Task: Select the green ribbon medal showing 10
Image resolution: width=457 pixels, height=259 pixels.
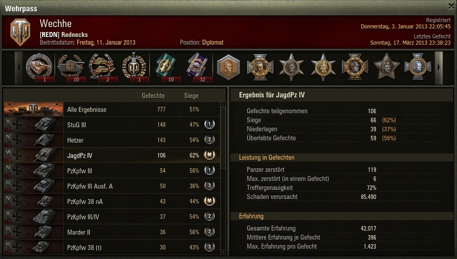Action: 166,67
